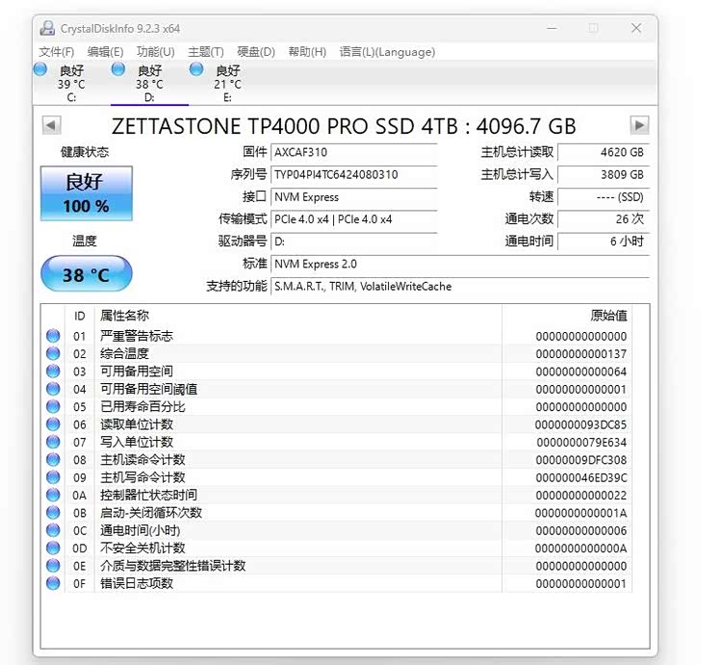Click the 38 °C temperature button

87,274
